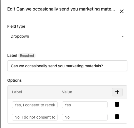
Task: Open the Field type Dropdown selector
Action: [x=67, y=36]
